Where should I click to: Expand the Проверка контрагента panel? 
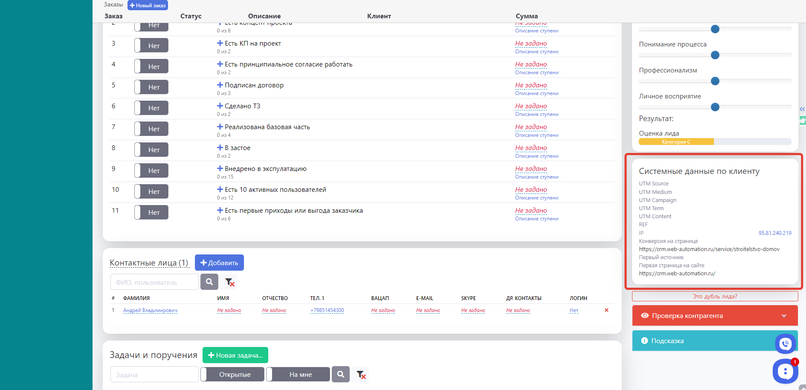pos(715,316)
